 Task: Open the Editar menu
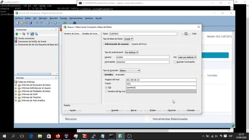(28, 18)
